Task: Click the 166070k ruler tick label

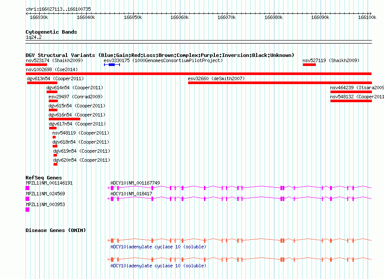Action: point(227,17)
